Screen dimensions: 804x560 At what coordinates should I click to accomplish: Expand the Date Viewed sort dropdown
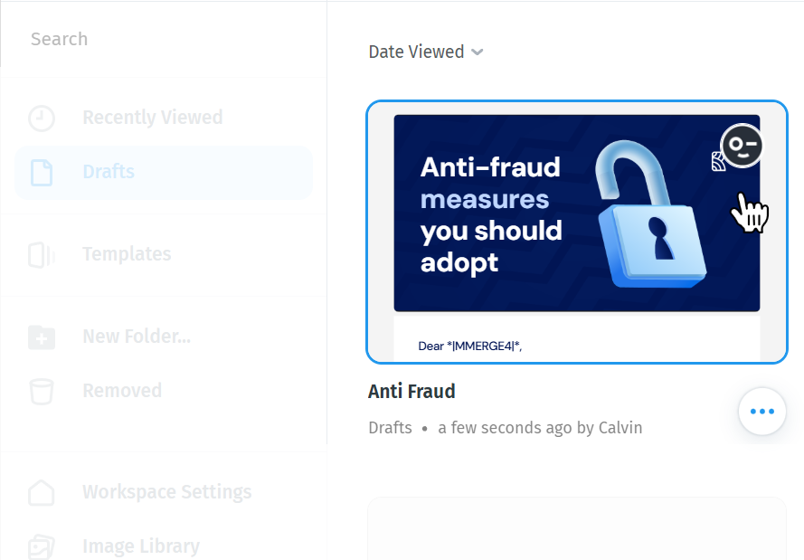426,52
